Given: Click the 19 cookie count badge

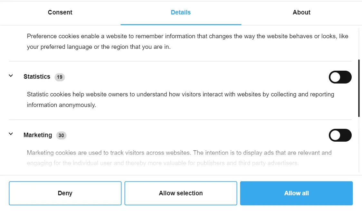Looking at the screenshot, I should pos(60,77).
